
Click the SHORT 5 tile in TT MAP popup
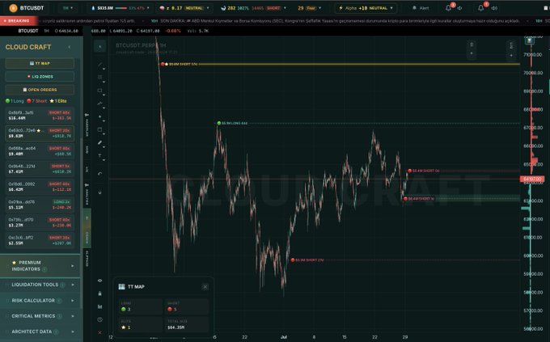(187, 306)
